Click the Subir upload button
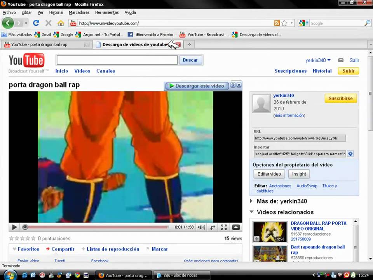373x280 pixels. [x=348, y=71]
